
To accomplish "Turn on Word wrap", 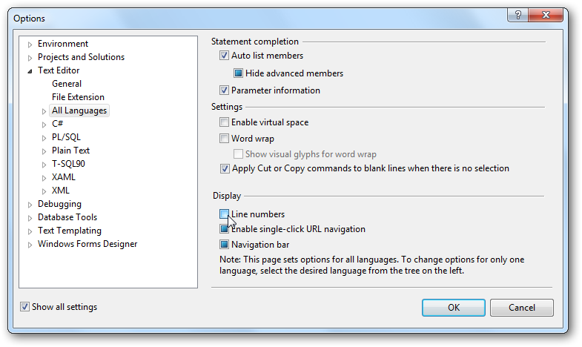I will (225, 139).
